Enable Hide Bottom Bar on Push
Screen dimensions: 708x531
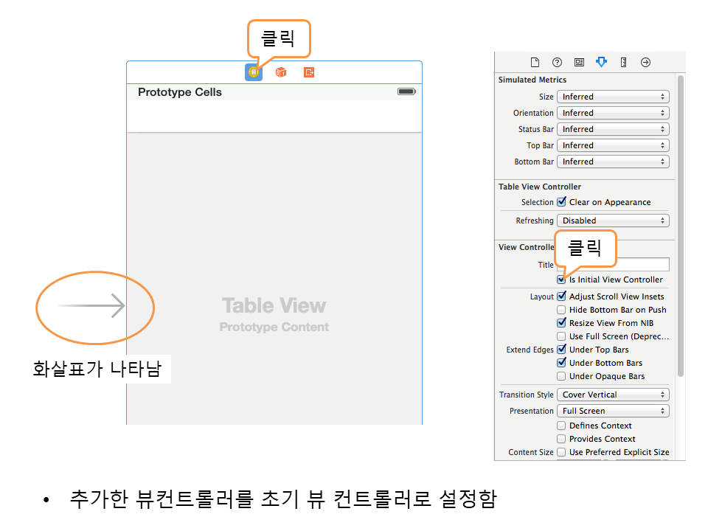tap(562, 310)
